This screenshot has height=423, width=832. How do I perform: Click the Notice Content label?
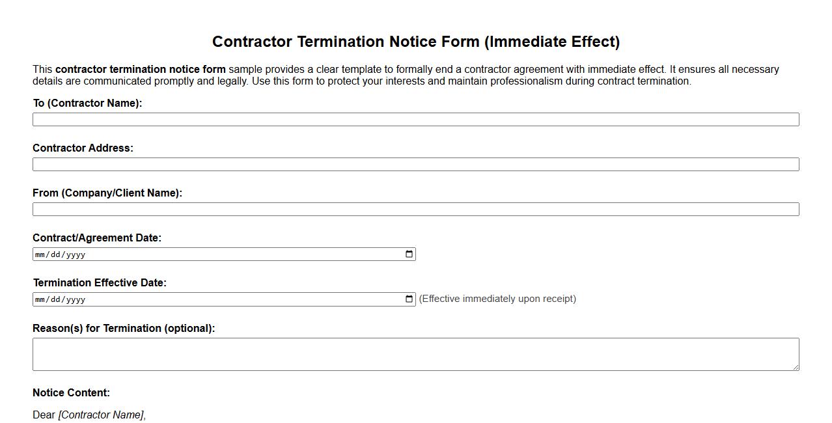(x=71, y=392)
